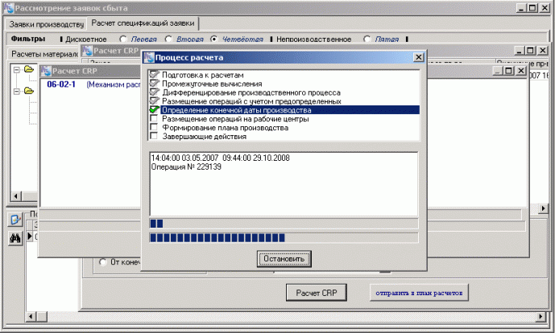The width and height of the screenshot is (555, 333).
Task: Click the Остановить button
Action: point(284,259)
